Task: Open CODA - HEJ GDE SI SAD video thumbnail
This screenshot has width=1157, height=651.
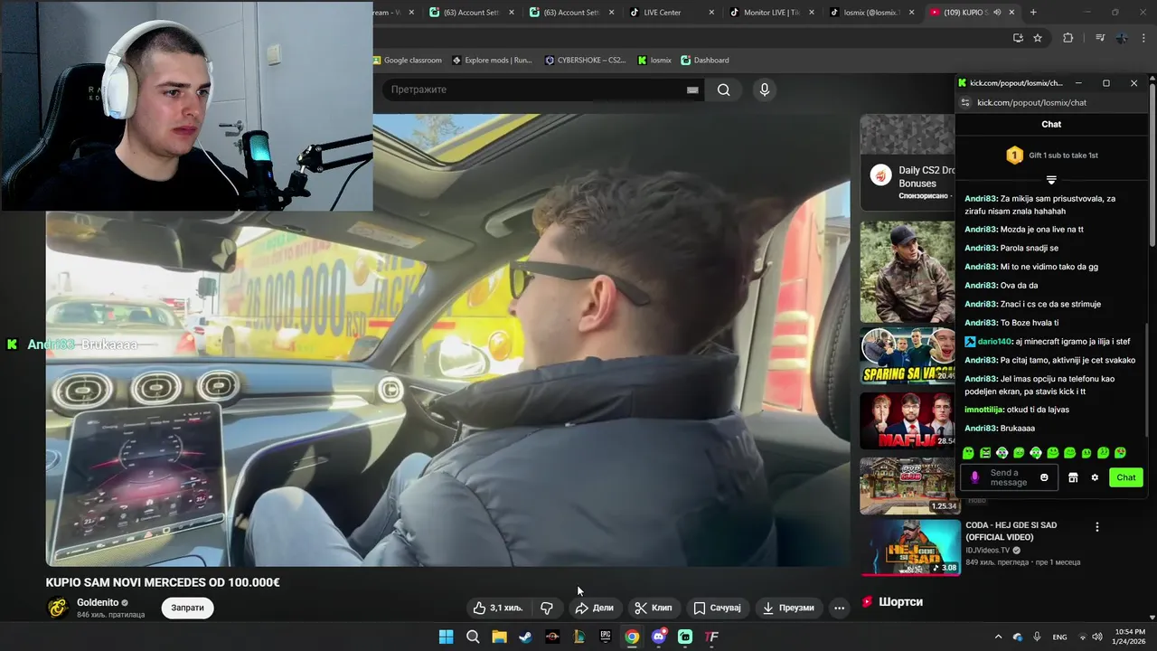Action: pos(910,546)
